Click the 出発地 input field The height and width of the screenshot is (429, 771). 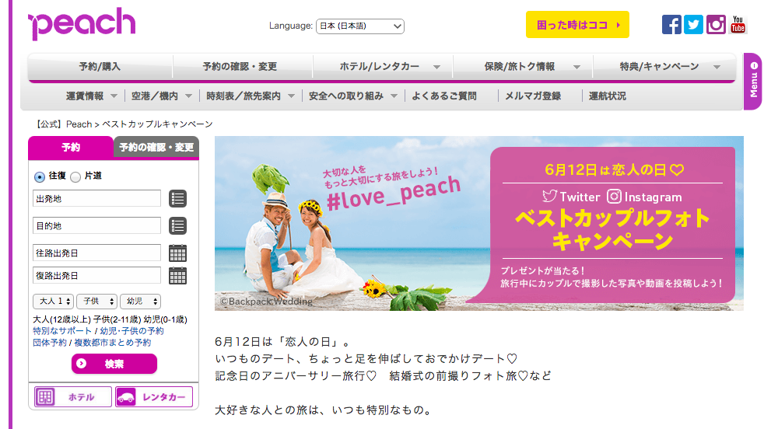pos(96,199)
